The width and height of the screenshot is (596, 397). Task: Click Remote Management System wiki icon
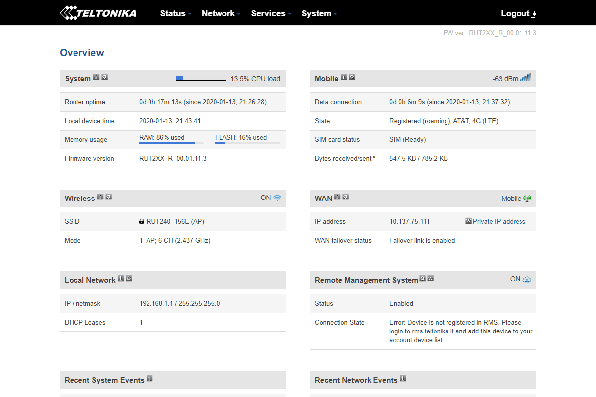430,279
